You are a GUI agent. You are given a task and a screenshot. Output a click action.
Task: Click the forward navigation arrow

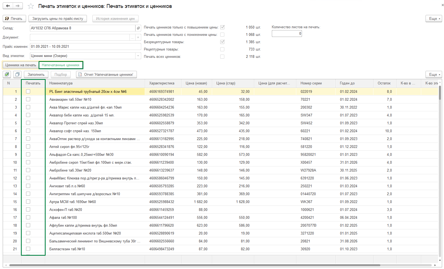(18, 6)
